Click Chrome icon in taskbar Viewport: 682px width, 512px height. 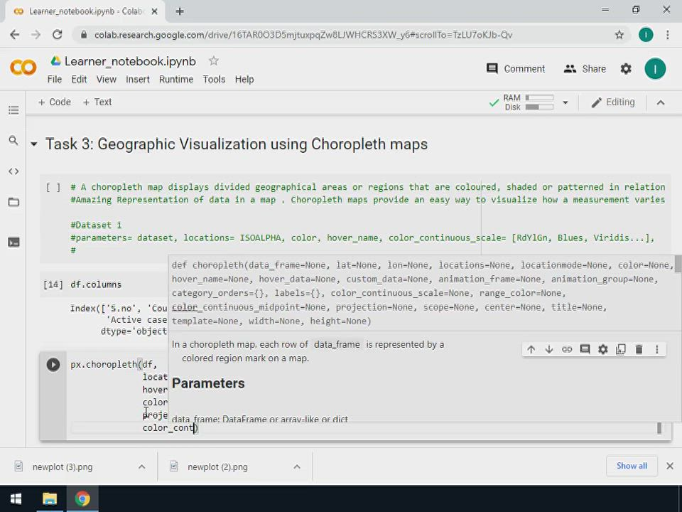point(82,499)
